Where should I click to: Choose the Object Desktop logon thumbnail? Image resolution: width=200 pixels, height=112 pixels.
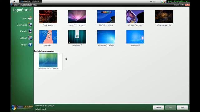pyautogui.click(x=135, y=16)
